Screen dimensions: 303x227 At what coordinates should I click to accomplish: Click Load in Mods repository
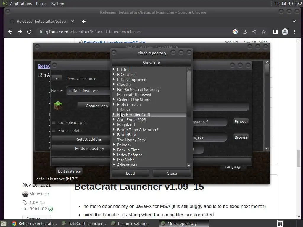130,173
